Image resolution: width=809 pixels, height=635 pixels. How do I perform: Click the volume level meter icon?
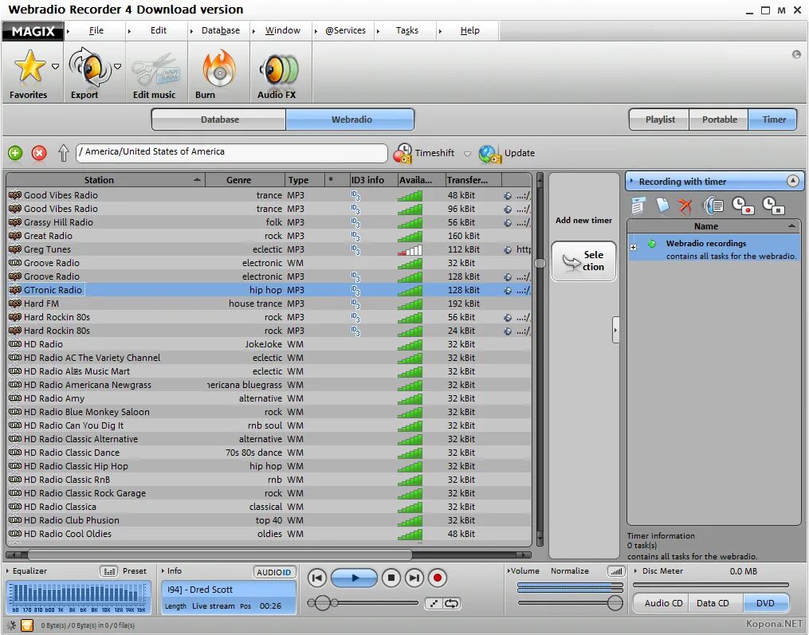616,571
